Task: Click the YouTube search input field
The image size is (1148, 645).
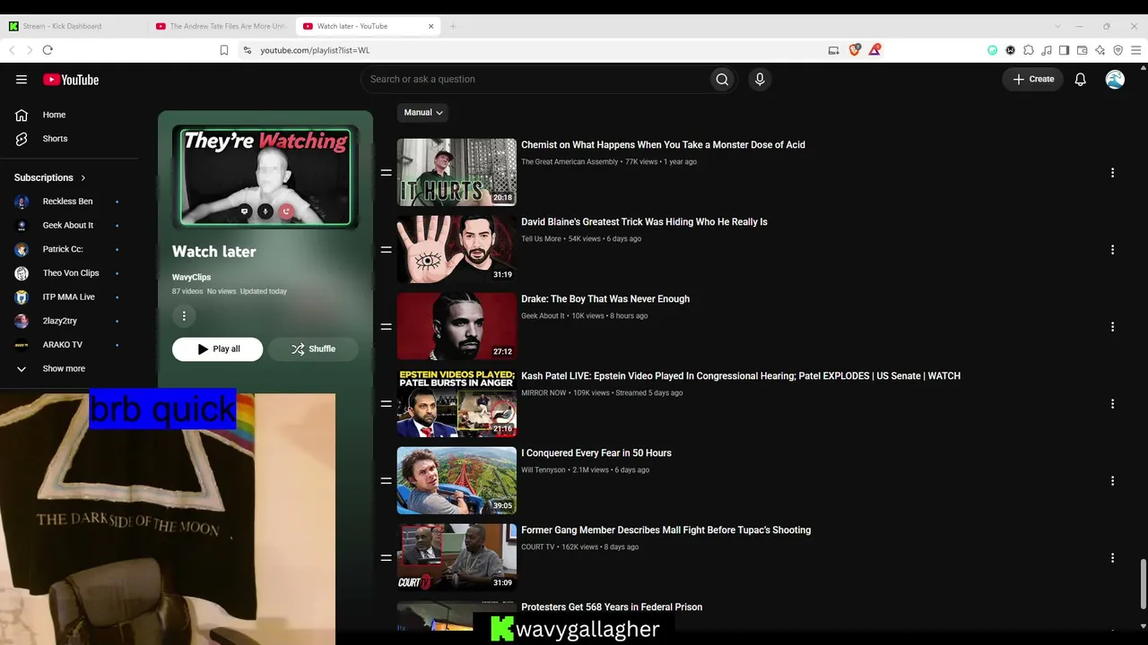Action: point(535,80)
